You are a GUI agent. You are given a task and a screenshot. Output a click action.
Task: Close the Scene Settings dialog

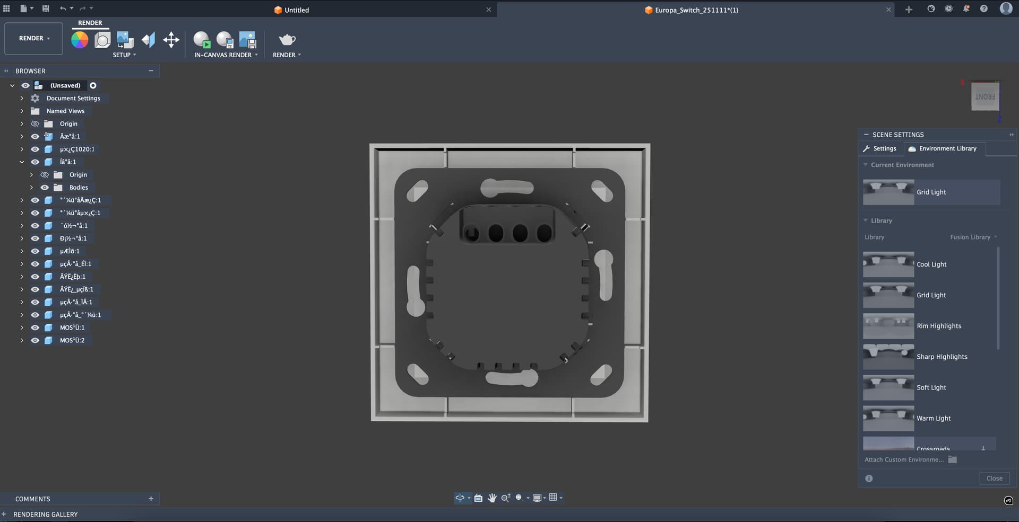(994, 479)
